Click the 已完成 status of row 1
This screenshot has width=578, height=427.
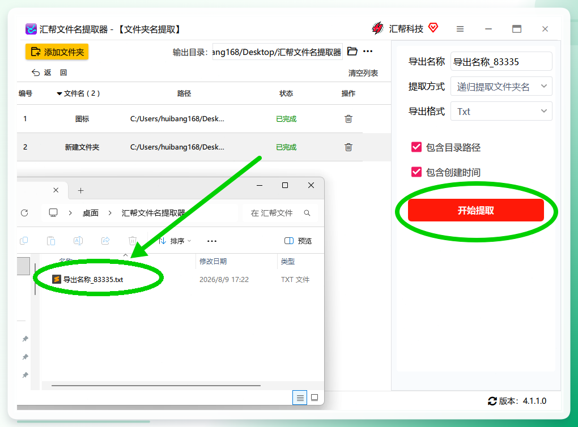pos(286,118)
